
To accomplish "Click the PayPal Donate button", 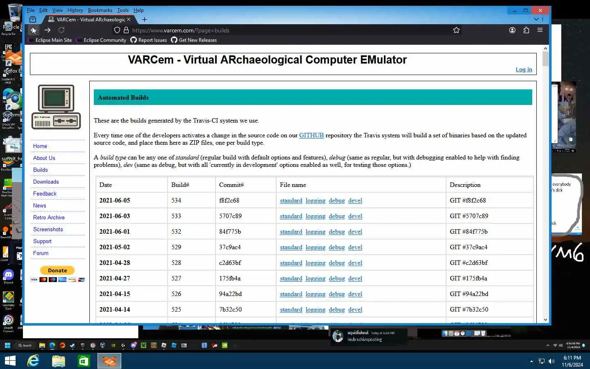I will 57,270.
